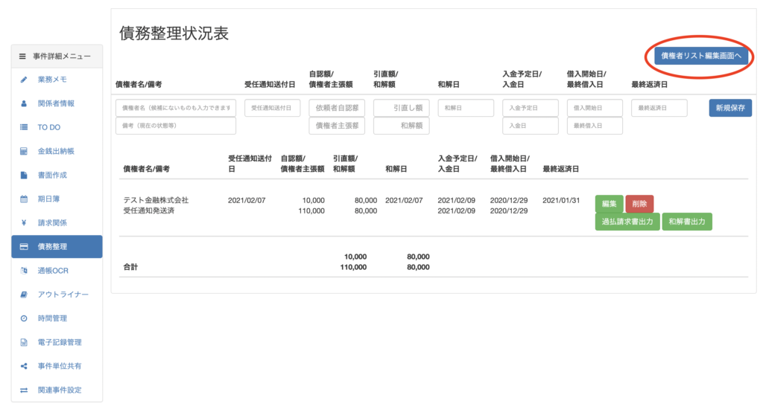This screenshot has width=763, height=412.
Task: Click the clock icon beside 時間管理
Action: (x=23, y=318)
